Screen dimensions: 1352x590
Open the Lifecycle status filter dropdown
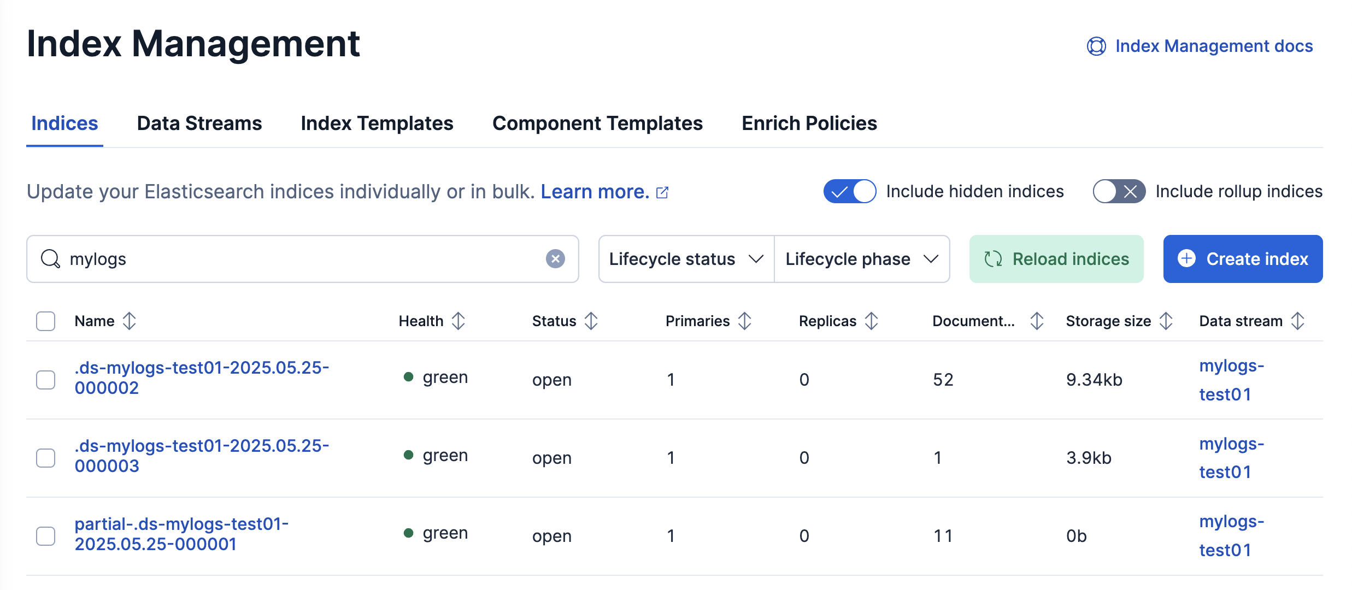pos(686,259)
